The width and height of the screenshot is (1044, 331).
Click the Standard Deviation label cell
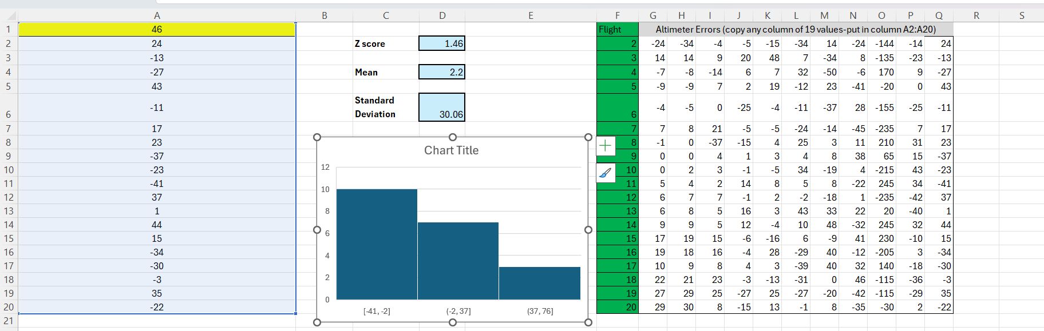coord(386,107)
